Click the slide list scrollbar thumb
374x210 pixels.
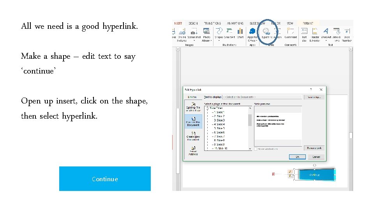(250, 120)
